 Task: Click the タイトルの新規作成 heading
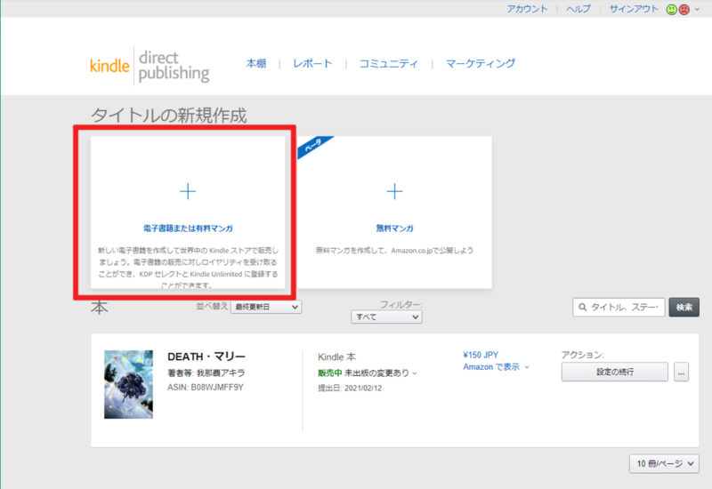(168, 116)
